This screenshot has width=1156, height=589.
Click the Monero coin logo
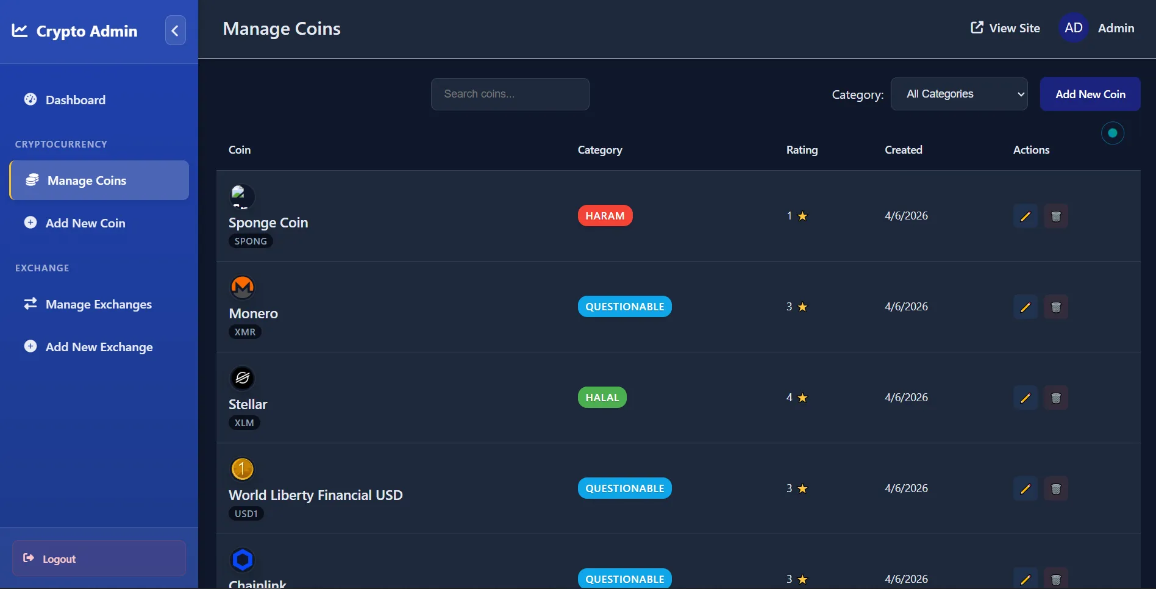(242, 287)
